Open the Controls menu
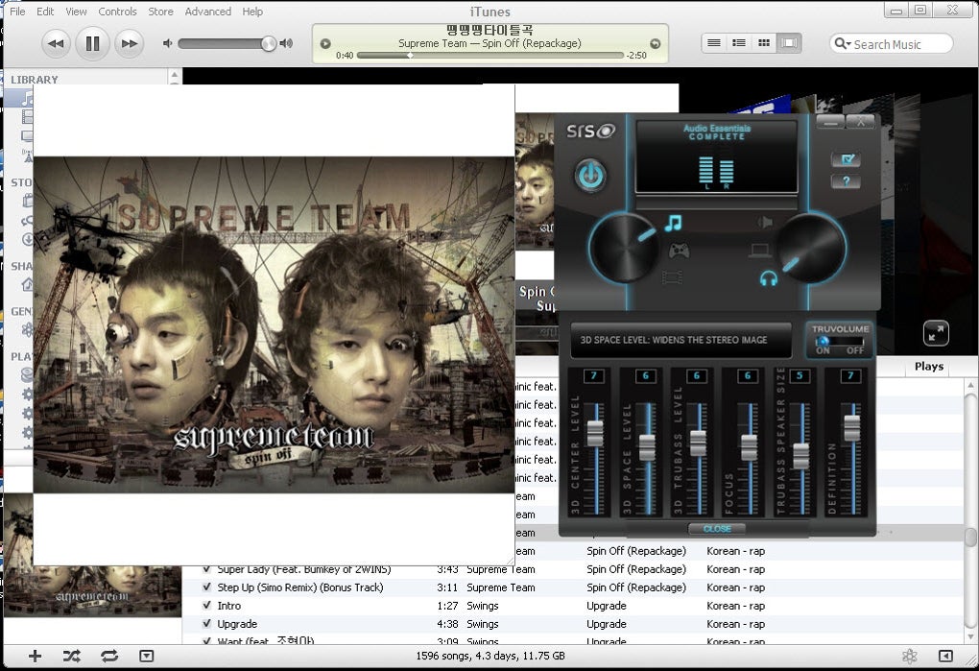The height and width of the screenshot is (671, 979). coord(117,12)
